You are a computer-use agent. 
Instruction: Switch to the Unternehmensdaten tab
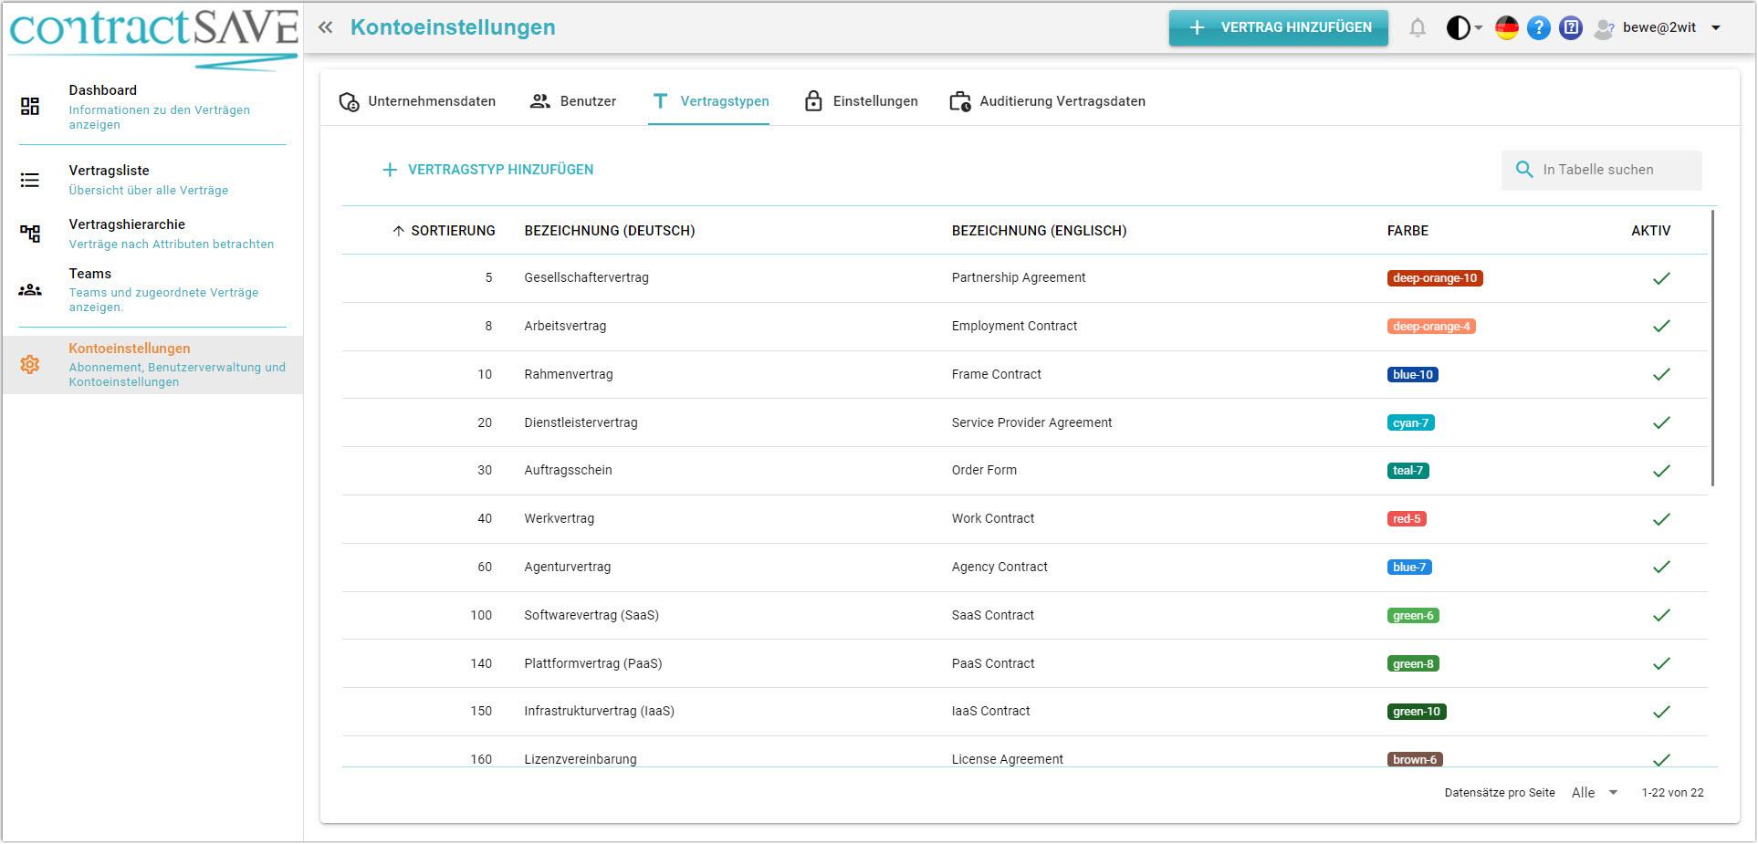tap(417, 101)
